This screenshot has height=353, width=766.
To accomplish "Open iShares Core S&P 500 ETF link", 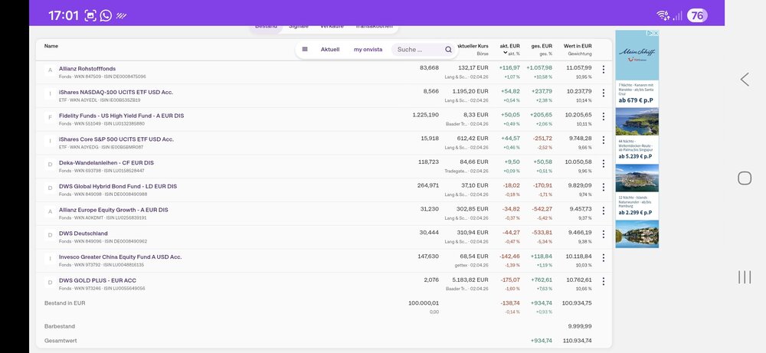I will coord(116,139).
